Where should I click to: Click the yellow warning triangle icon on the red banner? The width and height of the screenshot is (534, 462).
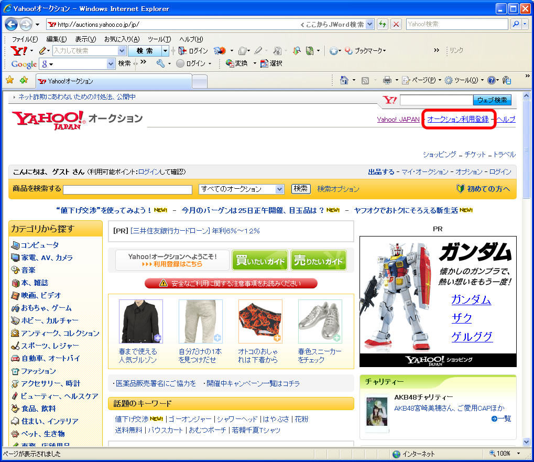coord(164,283)
